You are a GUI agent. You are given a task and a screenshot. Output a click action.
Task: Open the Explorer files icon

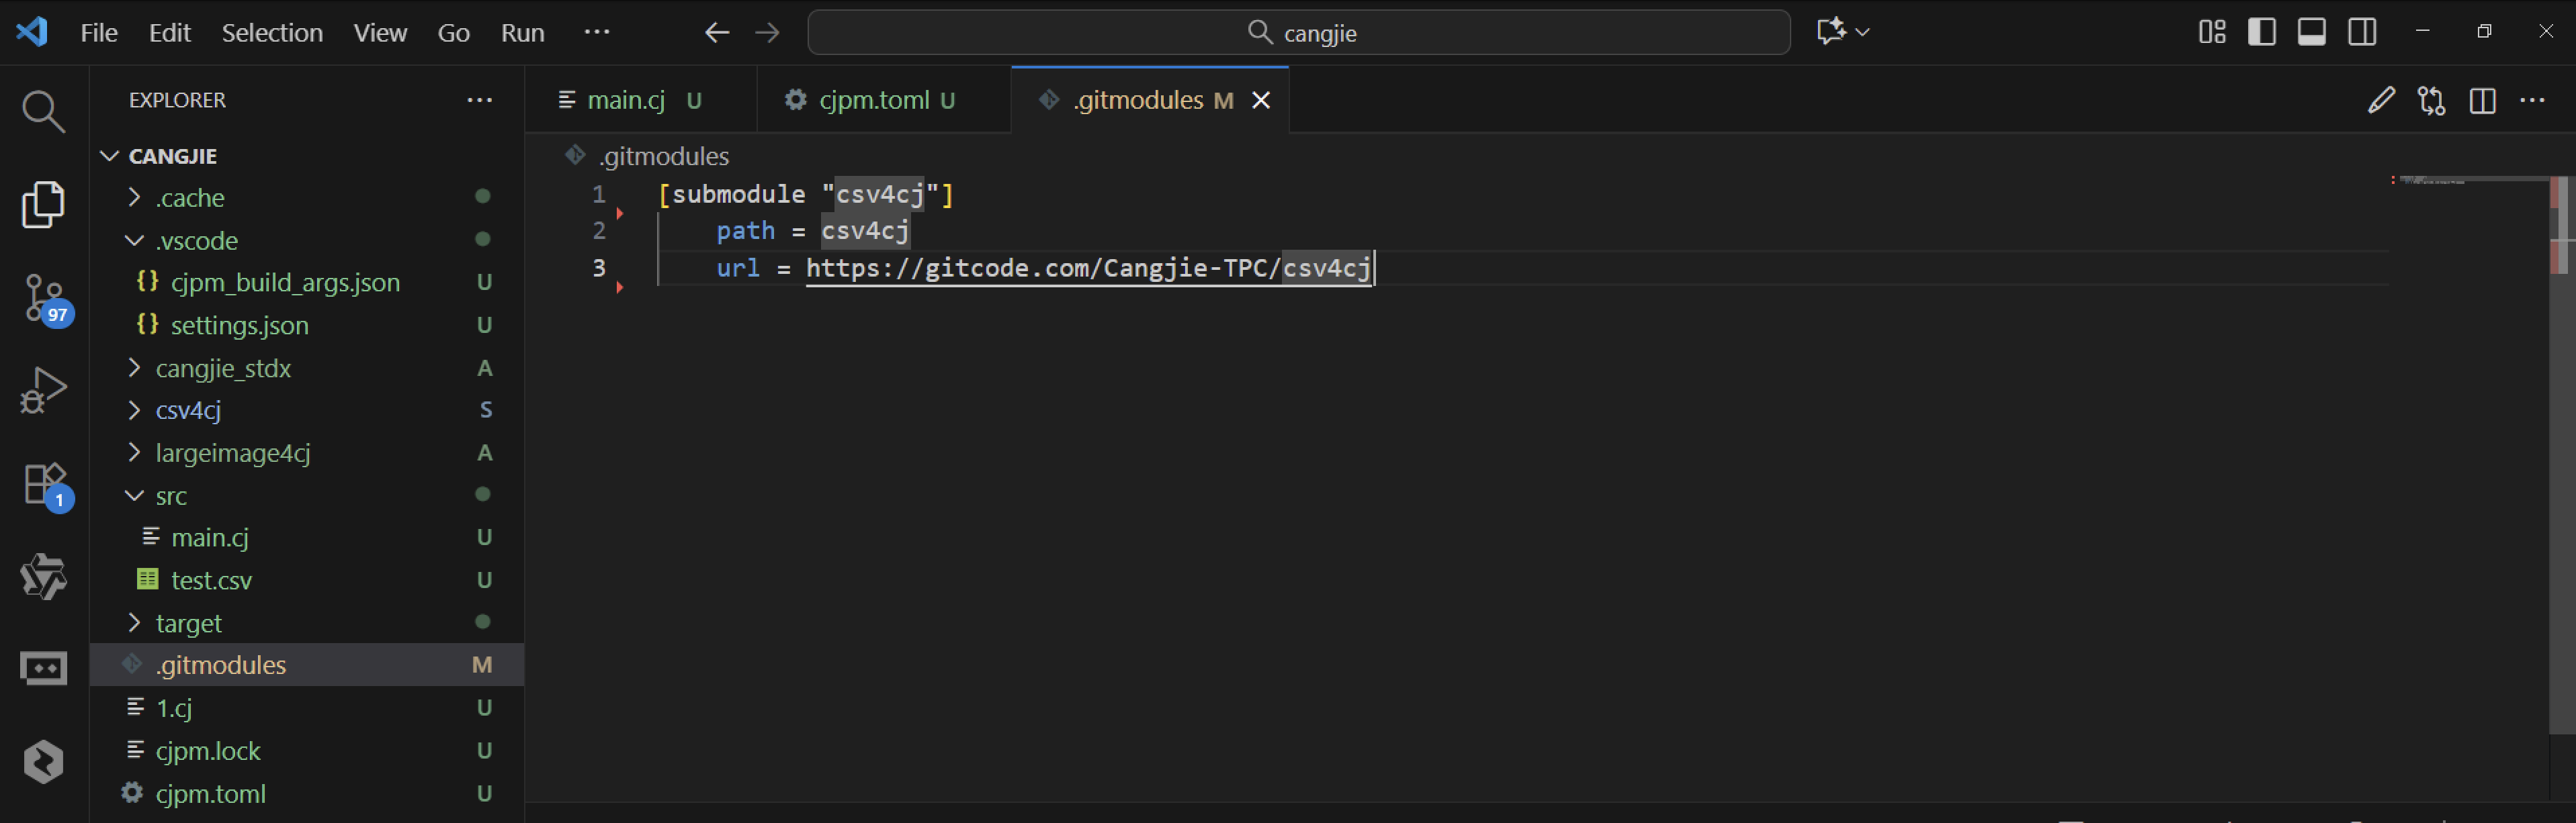(x=43, y=204)
